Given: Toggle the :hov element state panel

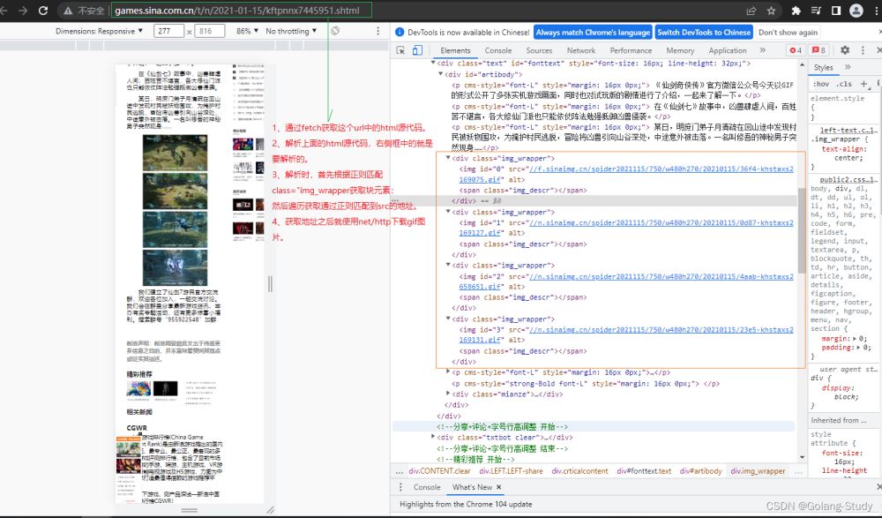Looking at the screenshot, I should click(x=822, y=84).
